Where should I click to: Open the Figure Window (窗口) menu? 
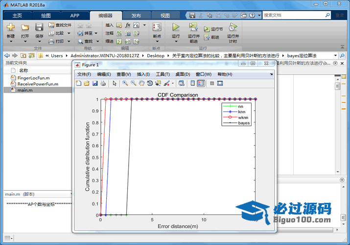click(203, 74)
